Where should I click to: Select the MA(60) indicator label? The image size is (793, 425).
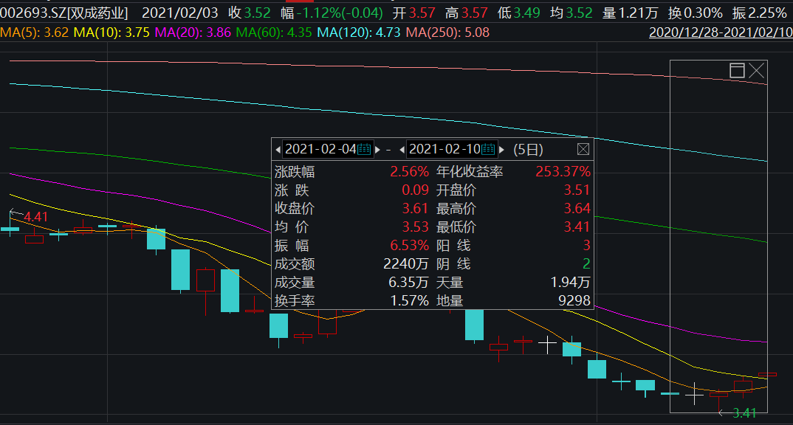pos(263,32)
